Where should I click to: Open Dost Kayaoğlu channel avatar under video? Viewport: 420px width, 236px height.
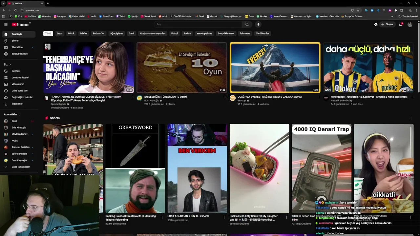[139, 98]
